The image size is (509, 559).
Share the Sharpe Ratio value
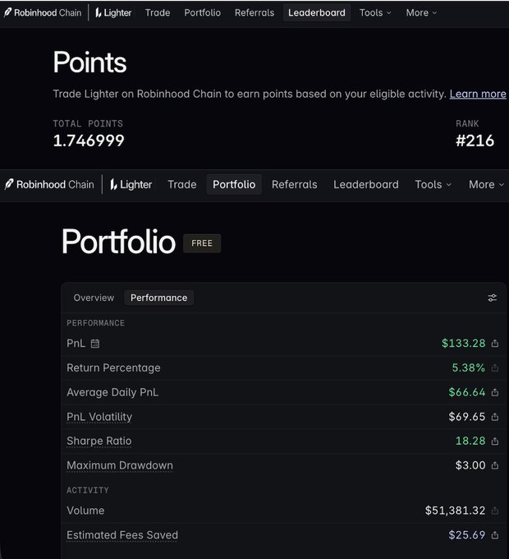[495, 441]
